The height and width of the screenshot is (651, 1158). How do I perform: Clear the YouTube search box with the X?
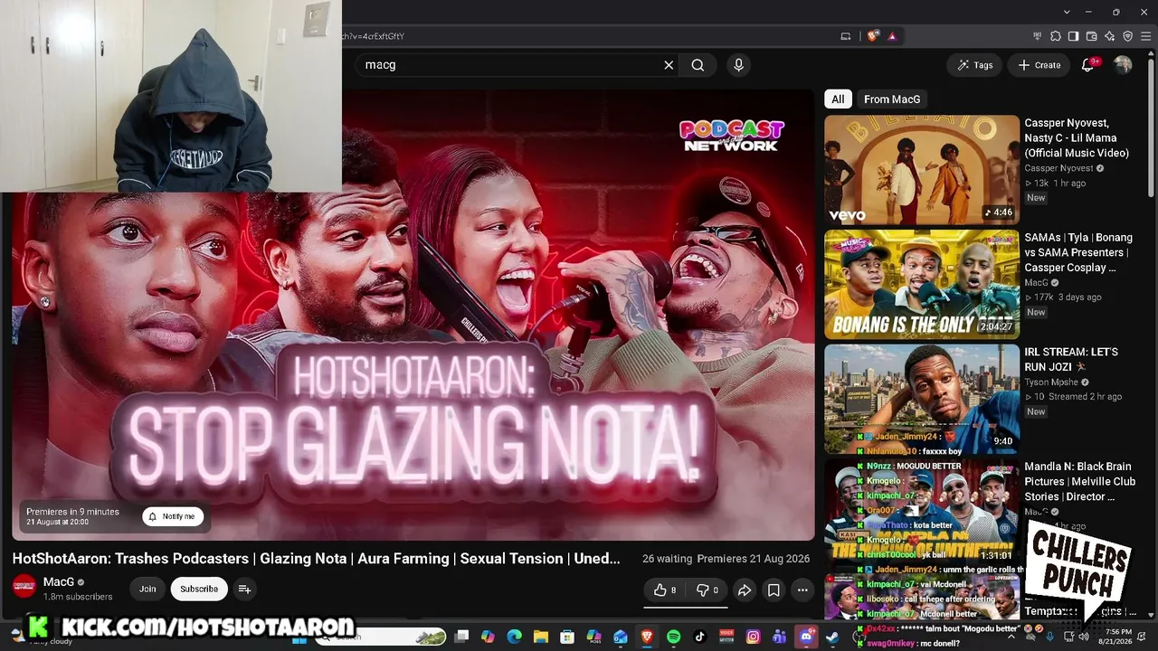pos(669,65)
